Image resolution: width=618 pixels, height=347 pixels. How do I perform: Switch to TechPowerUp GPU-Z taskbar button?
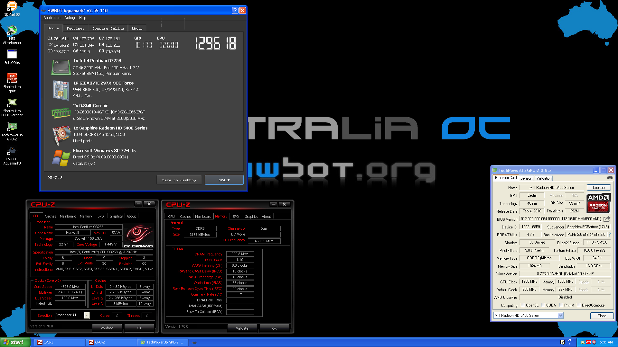[x=163, y=342]
